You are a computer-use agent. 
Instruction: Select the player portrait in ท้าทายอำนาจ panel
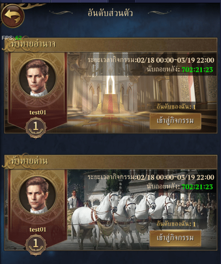(x=37, y=78)
